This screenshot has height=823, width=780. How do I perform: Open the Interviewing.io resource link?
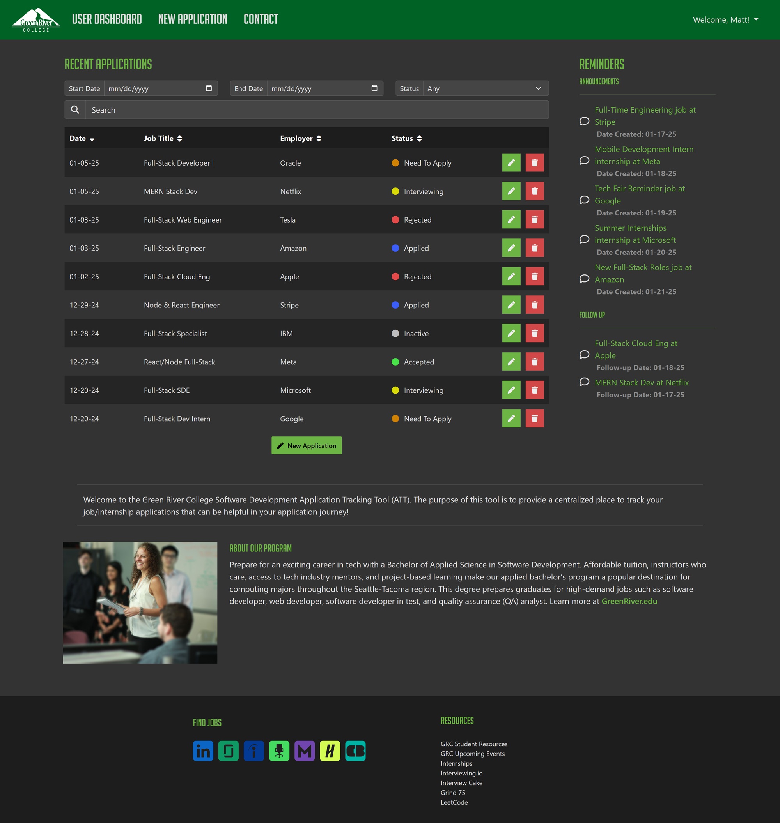(x=461, y=773)
